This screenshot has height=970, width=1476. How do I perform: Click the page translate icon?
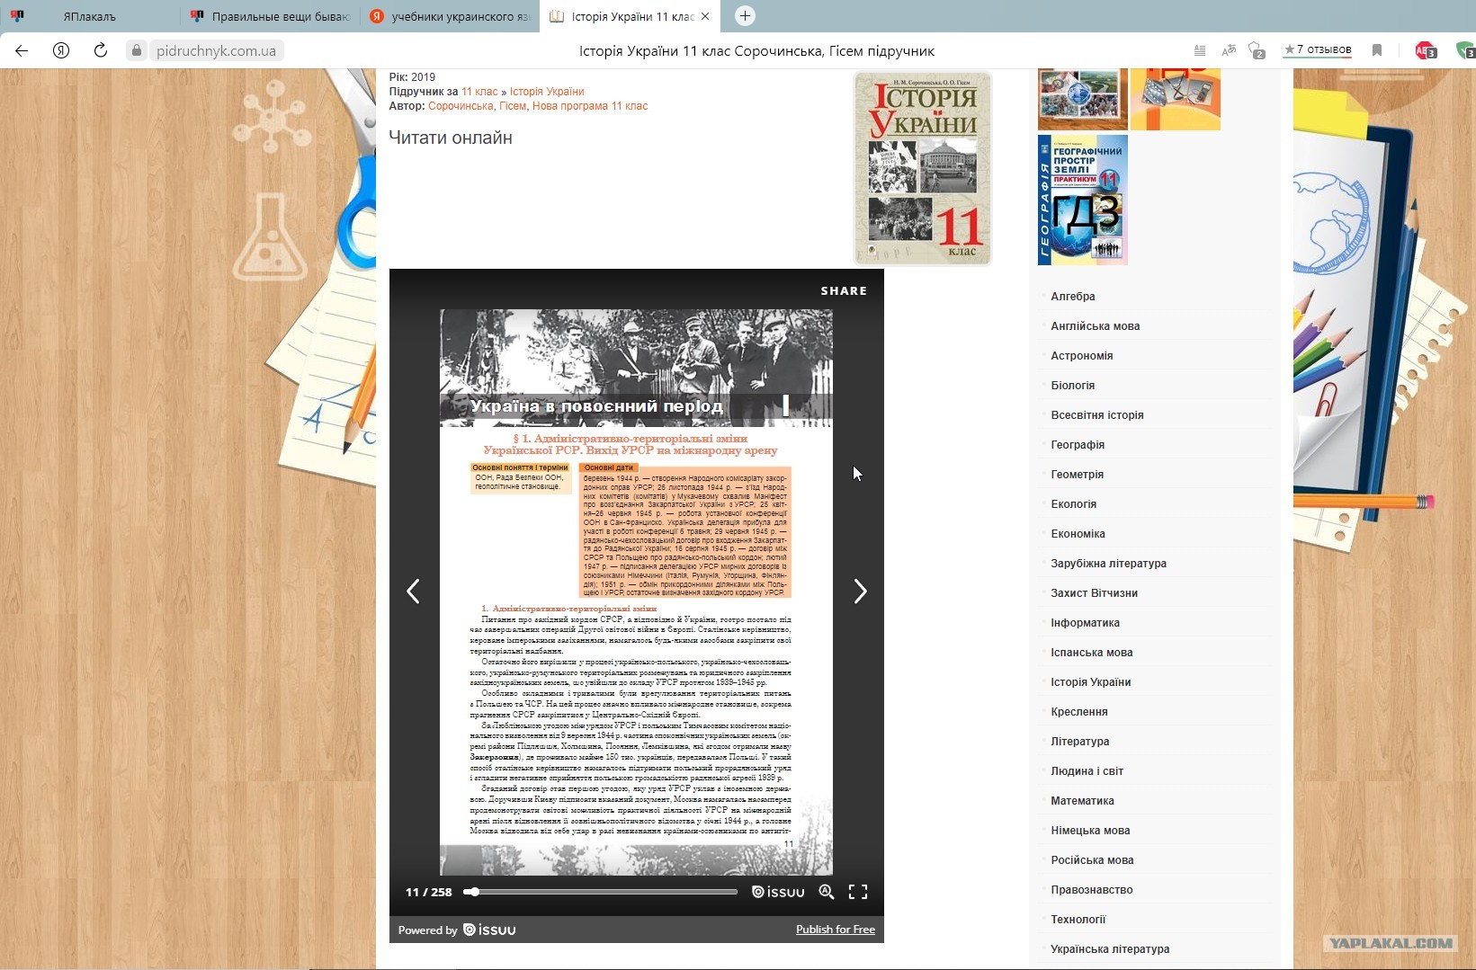pos(1229,50)
